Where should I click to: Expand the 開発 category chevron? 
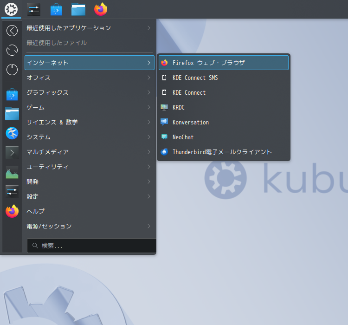coord(149,182)
